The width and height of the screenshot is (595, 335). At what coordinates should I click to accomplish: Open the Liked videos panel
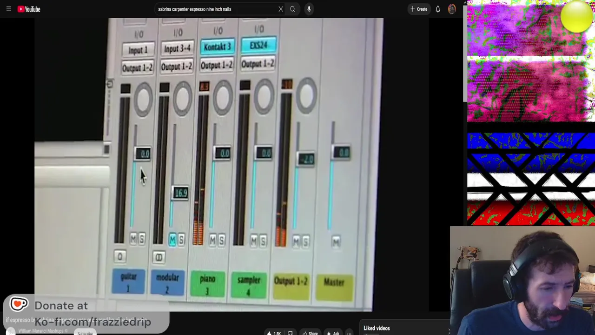[x=377, y=328]
